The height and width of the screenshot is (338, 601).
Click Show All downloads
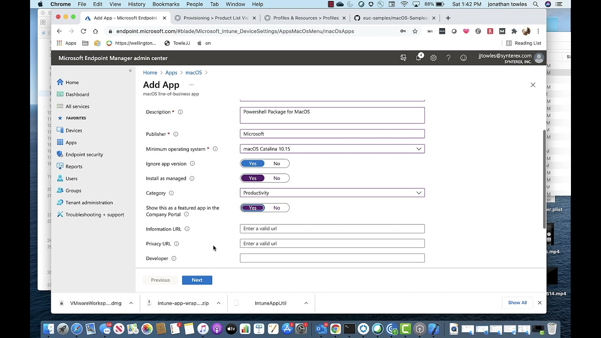(517, 303)
